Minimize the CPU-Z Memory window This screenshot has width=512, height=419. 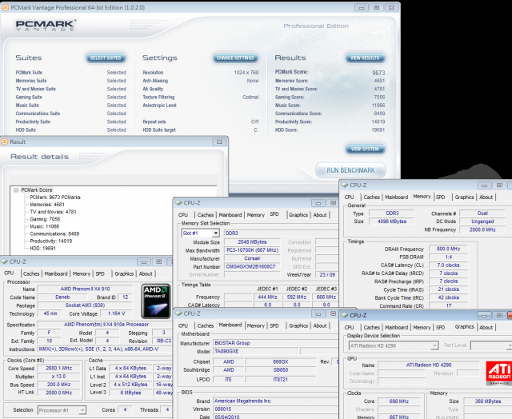pyautogui.click(x=484, y=186)
